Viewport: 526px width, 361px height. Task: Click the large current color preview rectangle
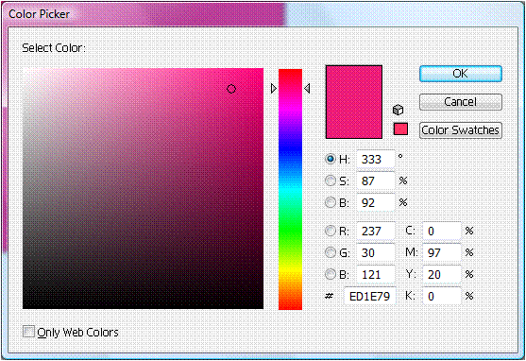coord(354,102)
